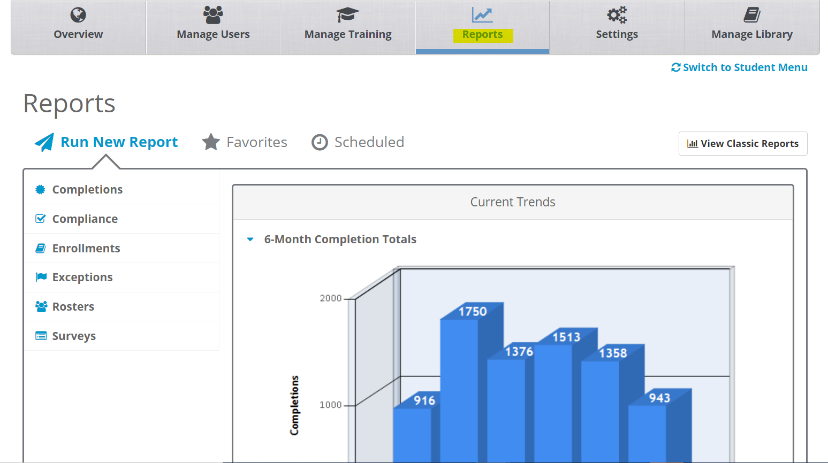The width and height of the screenshot is (828, 463).
Task: Click the Run New Report paper plane icon
Action: (44, 142)
